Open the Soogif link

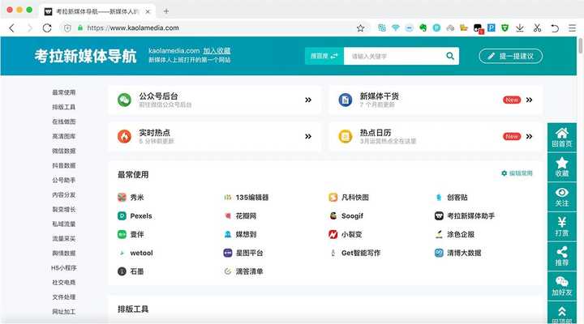346,215
